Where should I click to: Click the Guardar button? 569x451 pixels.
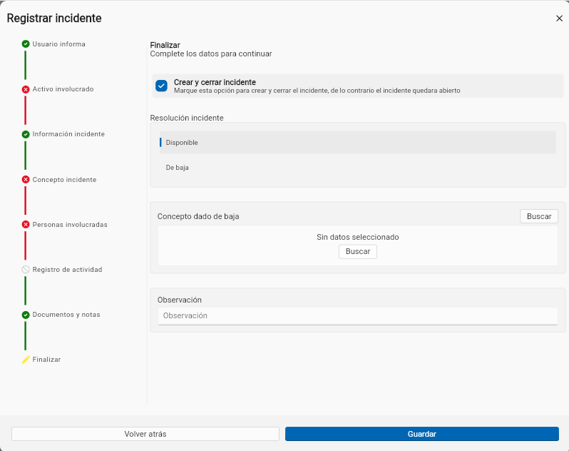click(x=422, y=434)
